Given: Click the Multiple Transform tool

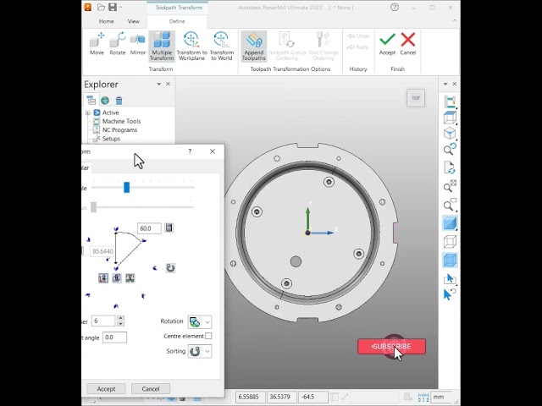Looking at the screenshot, I should pyautogui.click(x=162, y=47).
